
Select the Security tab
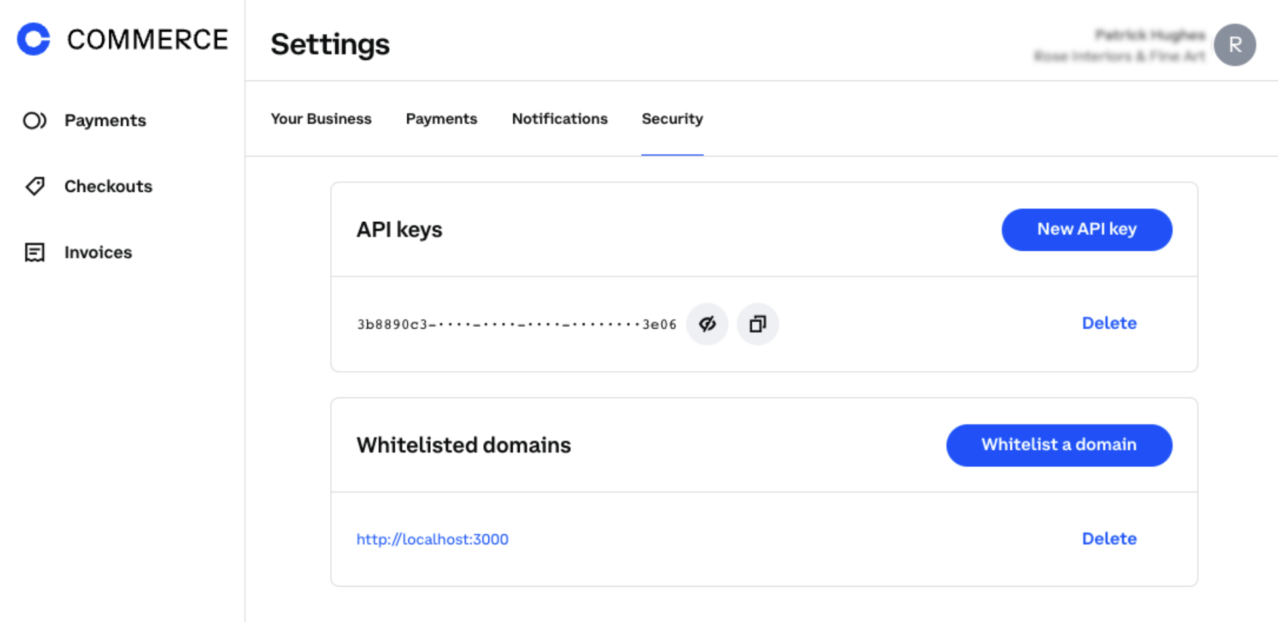click(x=672, y=119)
